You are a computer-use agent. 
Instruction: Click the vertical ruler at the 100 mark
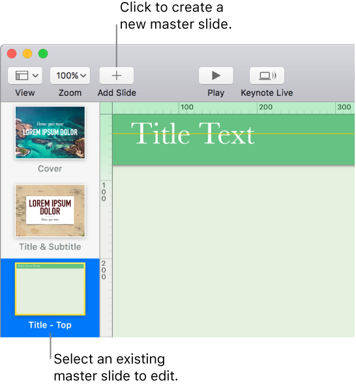(104, 192)
